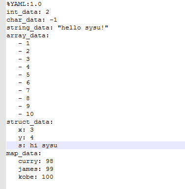Viewport: 185px width, 189px height.
Task: Click array item '- 2'
Action: [24, 51]
